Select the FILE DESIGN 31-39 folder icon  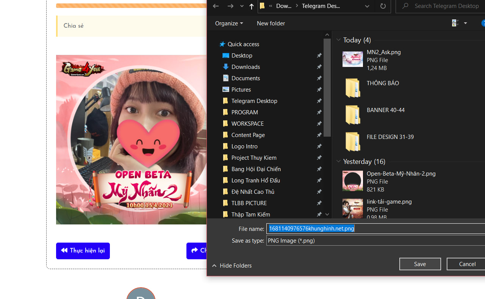click(x=352, y=142)
